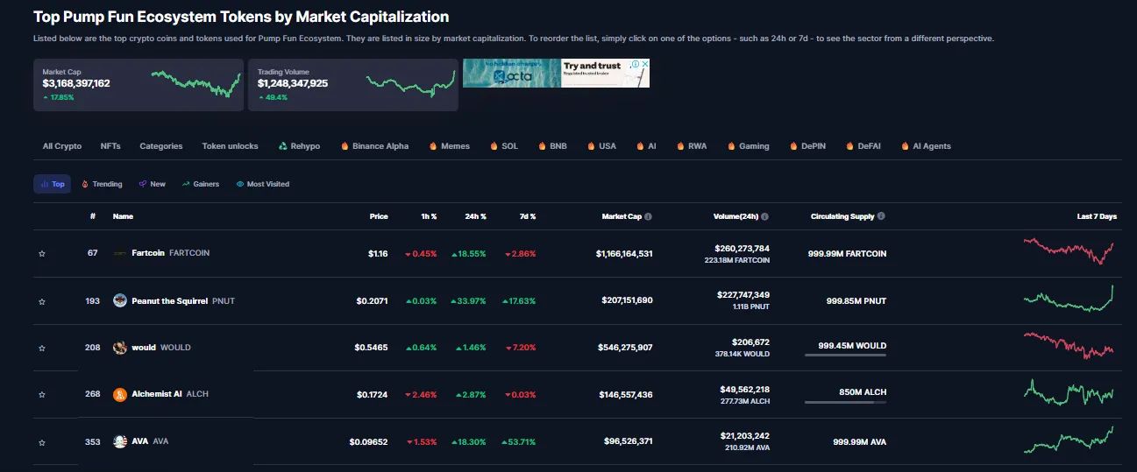Click the Circulating Supply info icon

click(881, 216)
